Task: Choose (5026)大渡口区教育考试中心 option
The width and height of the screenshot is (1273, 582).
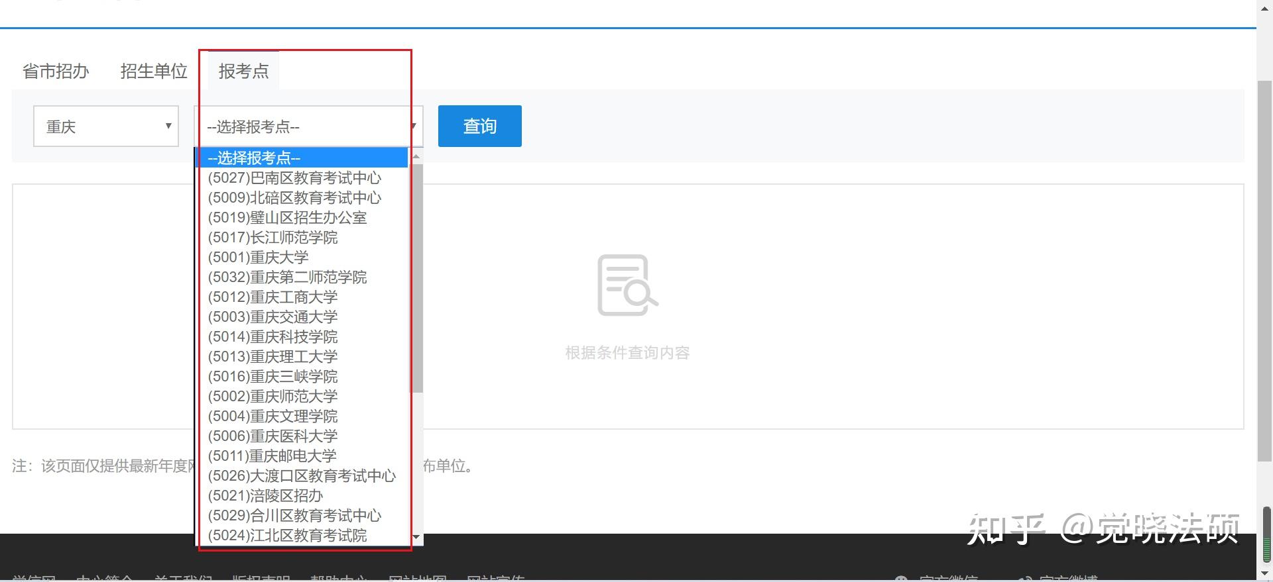Action: pos(302,475)
